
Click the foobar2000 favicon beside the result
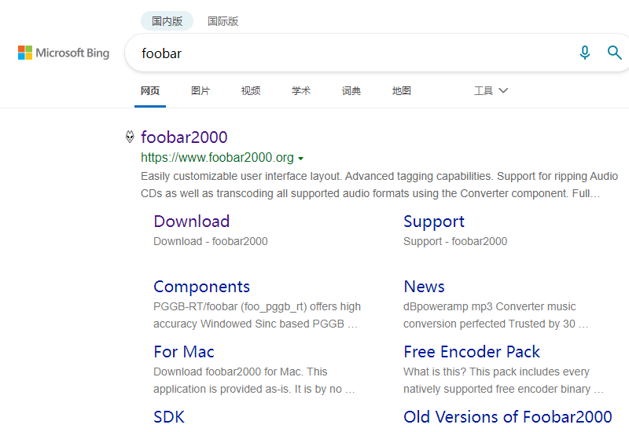point(130,137)
